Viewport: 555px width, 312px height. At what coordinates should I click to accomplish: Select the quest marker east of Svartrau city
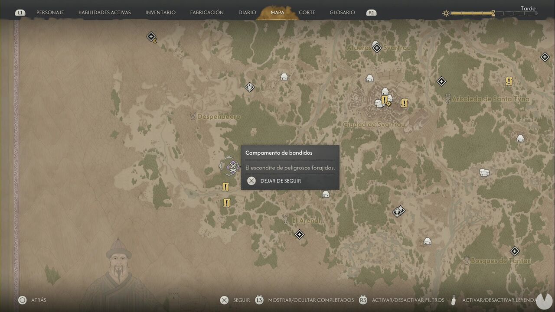[405, 103]
